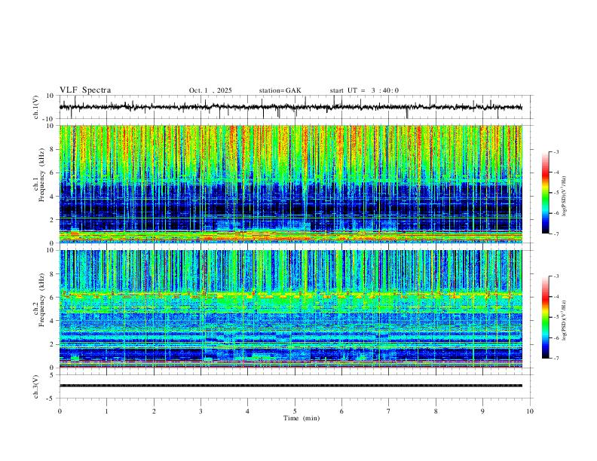Click time axis tick label "7"
This screenshot has width=597, height=461.
point(389,411)
